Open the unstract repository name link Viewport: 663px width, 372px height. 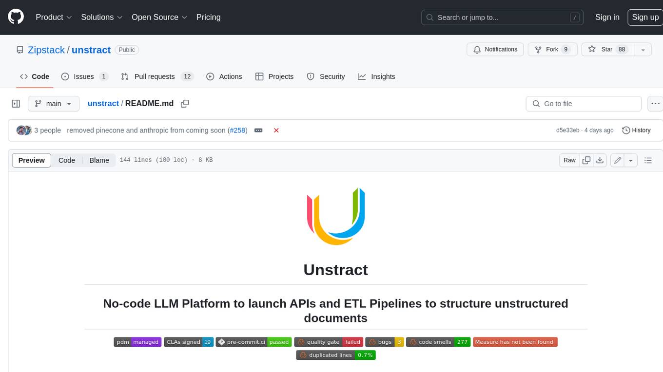coord(91,50)
